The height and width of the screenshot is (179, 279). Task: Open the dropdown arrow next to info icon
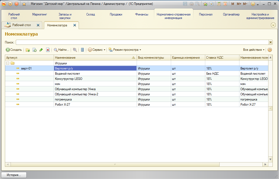click(258, 4)
